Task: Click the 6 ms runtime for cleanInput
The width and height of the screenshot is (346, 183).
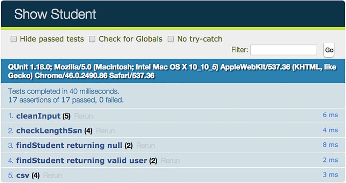Action: [x=330, y=115]
